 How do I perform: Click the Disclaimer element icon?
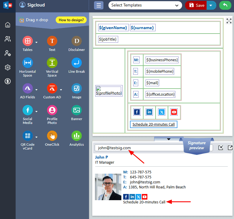pos(76,41)
